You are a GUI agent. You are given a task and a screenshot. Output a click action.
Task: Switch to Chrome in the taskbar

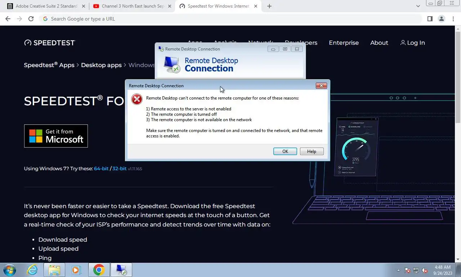click(99, 270)
